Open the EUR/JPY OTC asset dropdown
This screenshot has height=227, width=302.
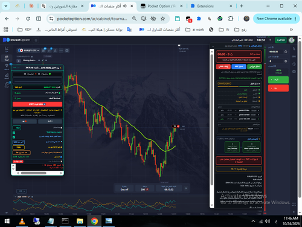coord(28,50)
